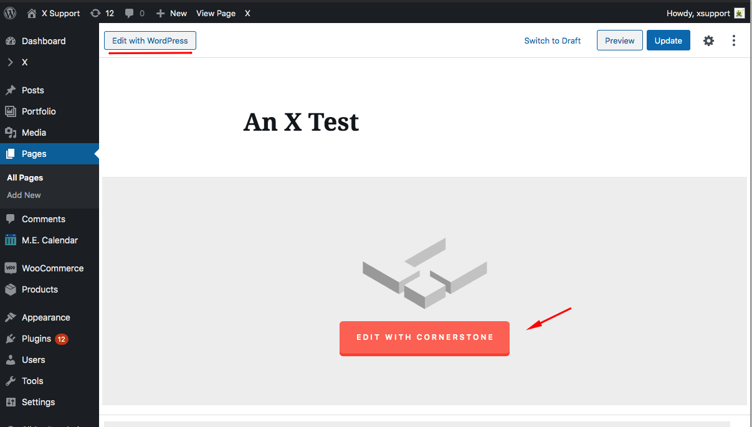Click the Media icon in sidebar

pyautogui.click(x=11, y=133)
